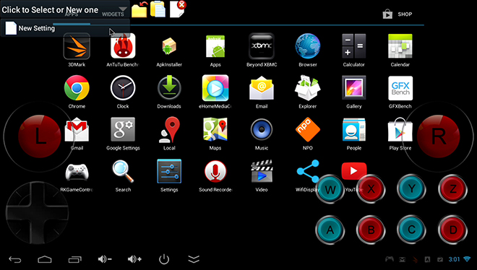Open the Clock app
Image resolution: width=477 pixels, height=270 pixels.
[x=123, y=88]
